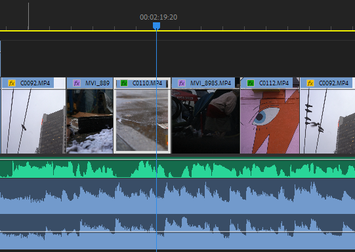Click the purple fx badge on MVI_8985.MP4

[182, 83]
